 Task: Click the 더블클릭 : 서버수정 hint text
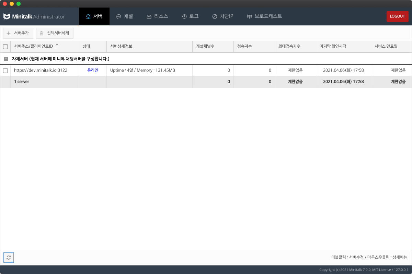(x=347, y=257)
